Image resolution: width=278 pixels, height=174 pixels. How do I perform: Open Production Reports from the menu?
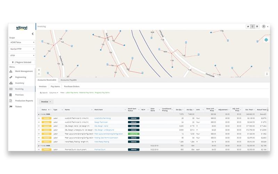[x=24, y=101]
